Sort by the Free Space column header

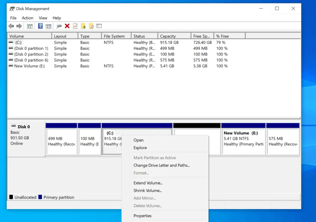(x=202, y=36)
